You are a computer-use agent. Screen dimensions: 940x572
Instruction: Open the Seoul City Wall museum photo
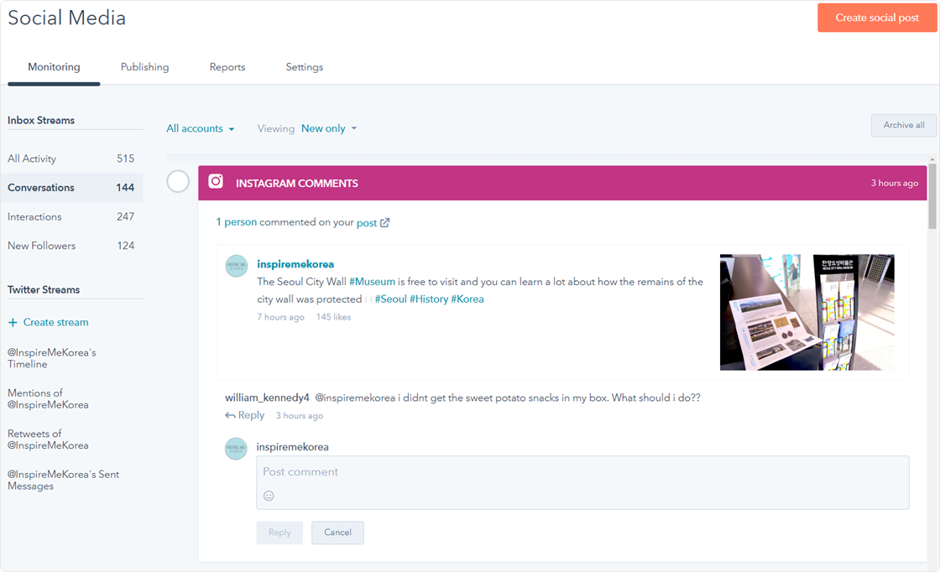tap(807, 312)
